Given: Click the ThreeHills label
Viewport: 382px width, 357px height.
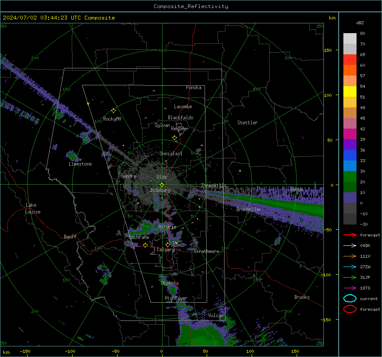Looking at the screenshot, I should pos(213,186).
